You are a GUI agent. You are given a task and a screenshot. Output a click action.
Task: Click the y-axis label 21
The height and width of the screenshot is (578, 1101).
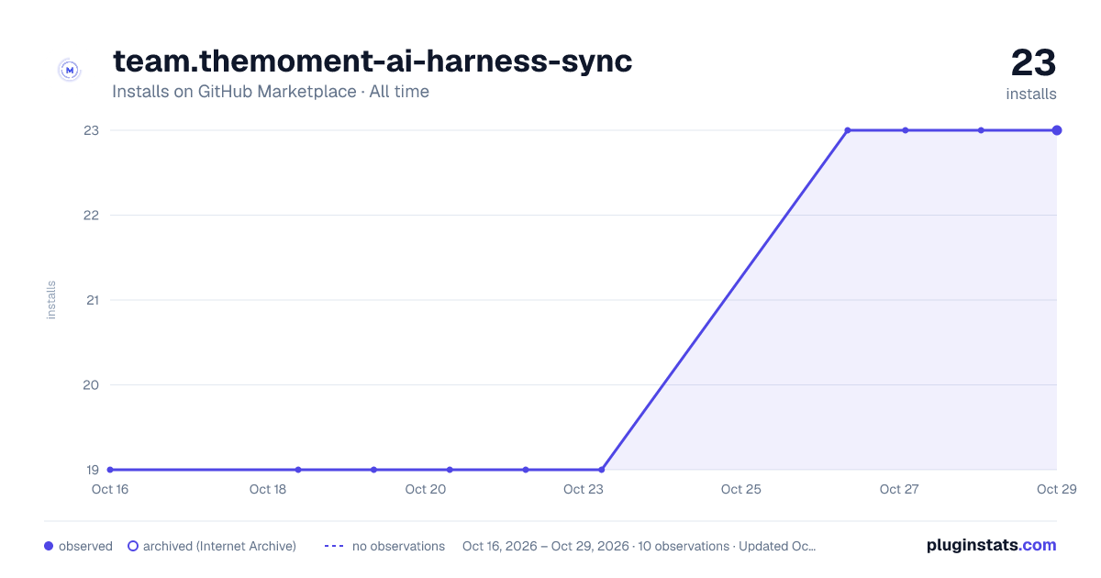pos(91,300)
